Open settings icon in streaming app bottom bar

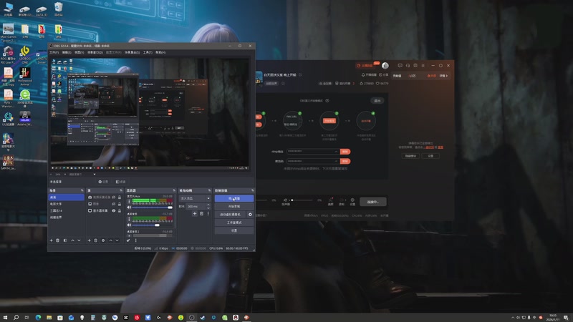coord(352,201)
